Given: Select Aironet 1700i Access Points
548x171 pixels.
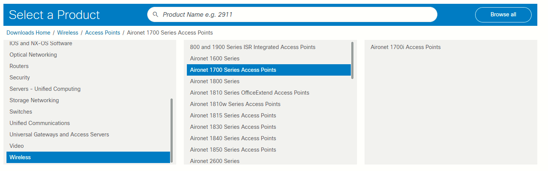Looking at the screenshot, I should click(405, 47).
